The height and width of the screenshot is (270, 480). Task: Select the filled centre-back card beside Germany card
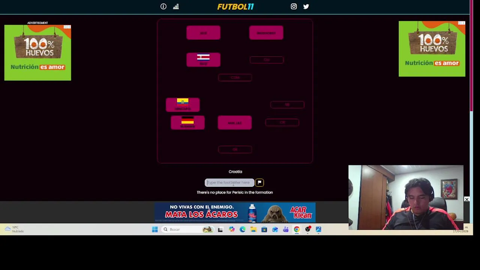pyautogui.click(x=235, y=123)
